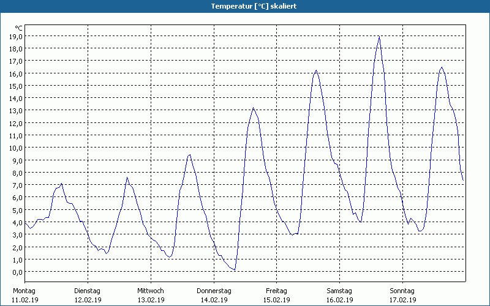The height and width of the screenshot is (306, 490).
Task: Select the Montag day label
Action: [24, 291]
